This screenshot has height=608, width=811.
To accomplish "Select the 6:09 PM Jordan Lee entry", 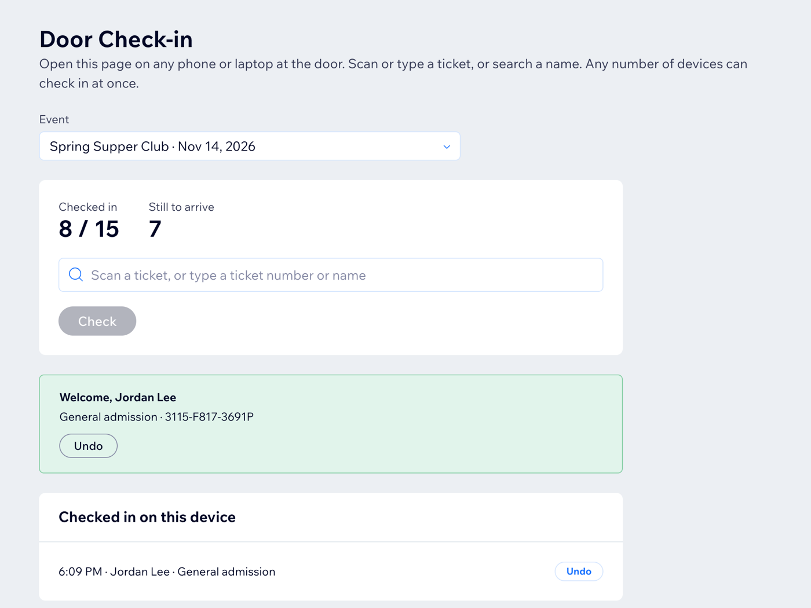I will coord(167,572).
